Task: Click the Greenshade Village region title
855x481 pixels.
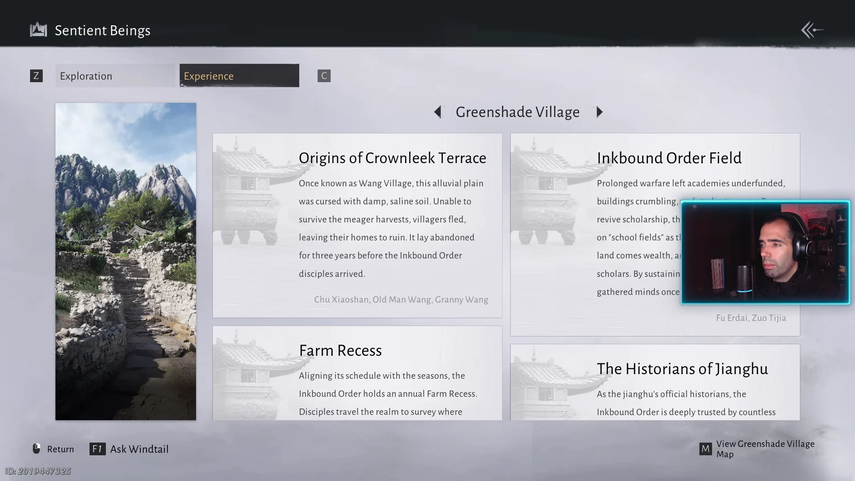Action: pos(517,112)
